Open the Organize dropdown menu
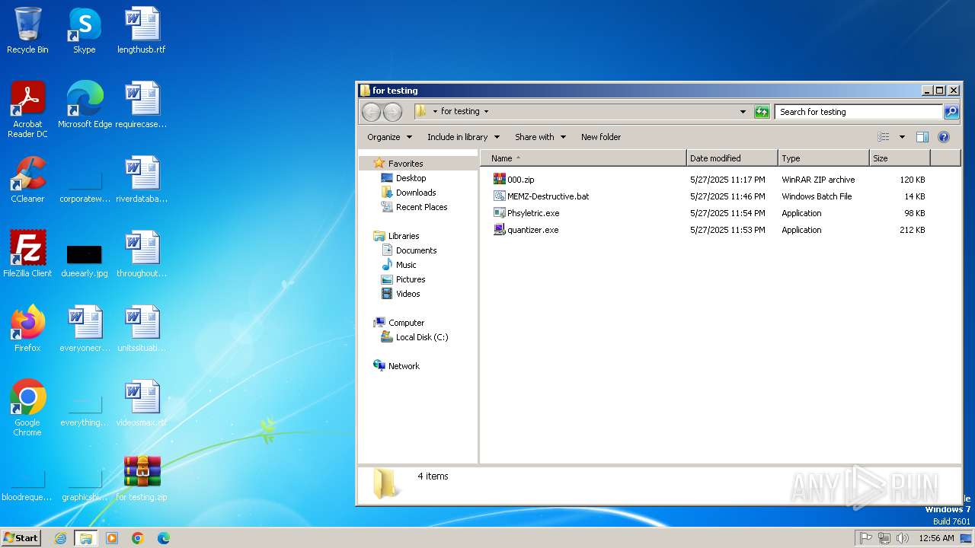 coord(389,137)
